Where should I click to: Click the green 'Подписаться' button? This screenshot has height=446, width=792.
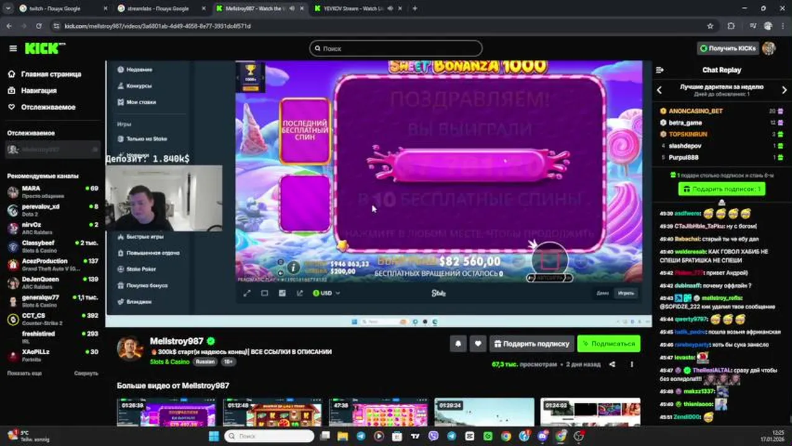click(609, 344)
